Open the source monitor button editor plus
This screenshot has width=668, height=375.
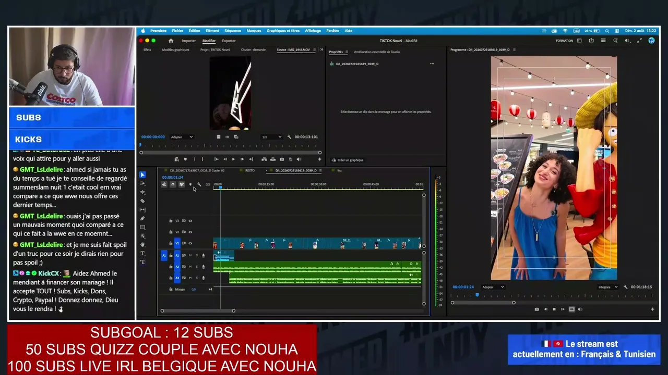pyautogui.click(x=319, y=159)
